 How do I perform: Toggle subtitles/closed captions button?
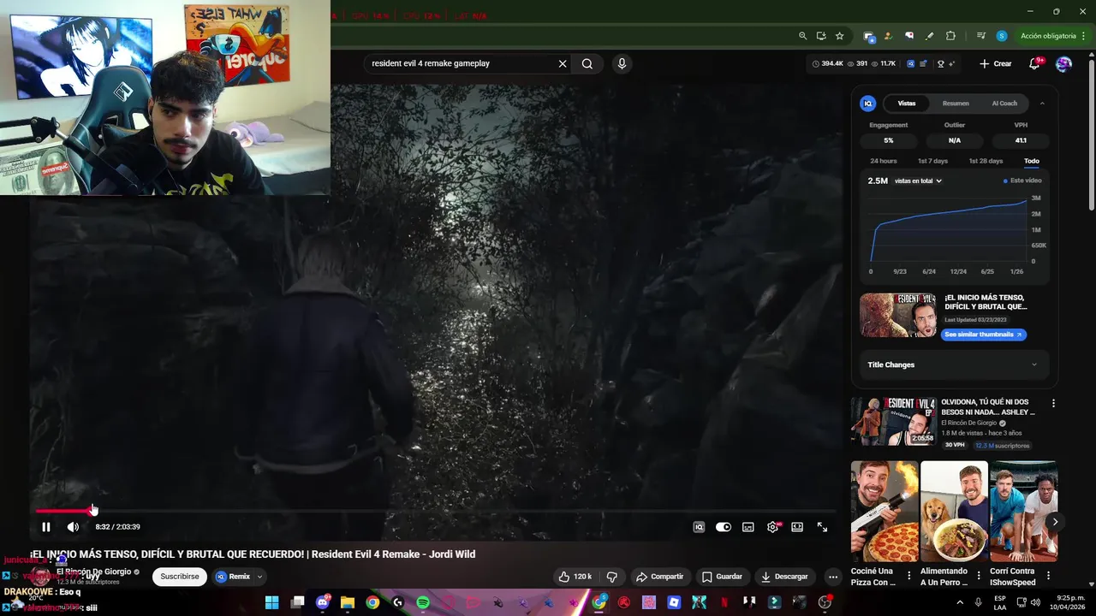748,527
